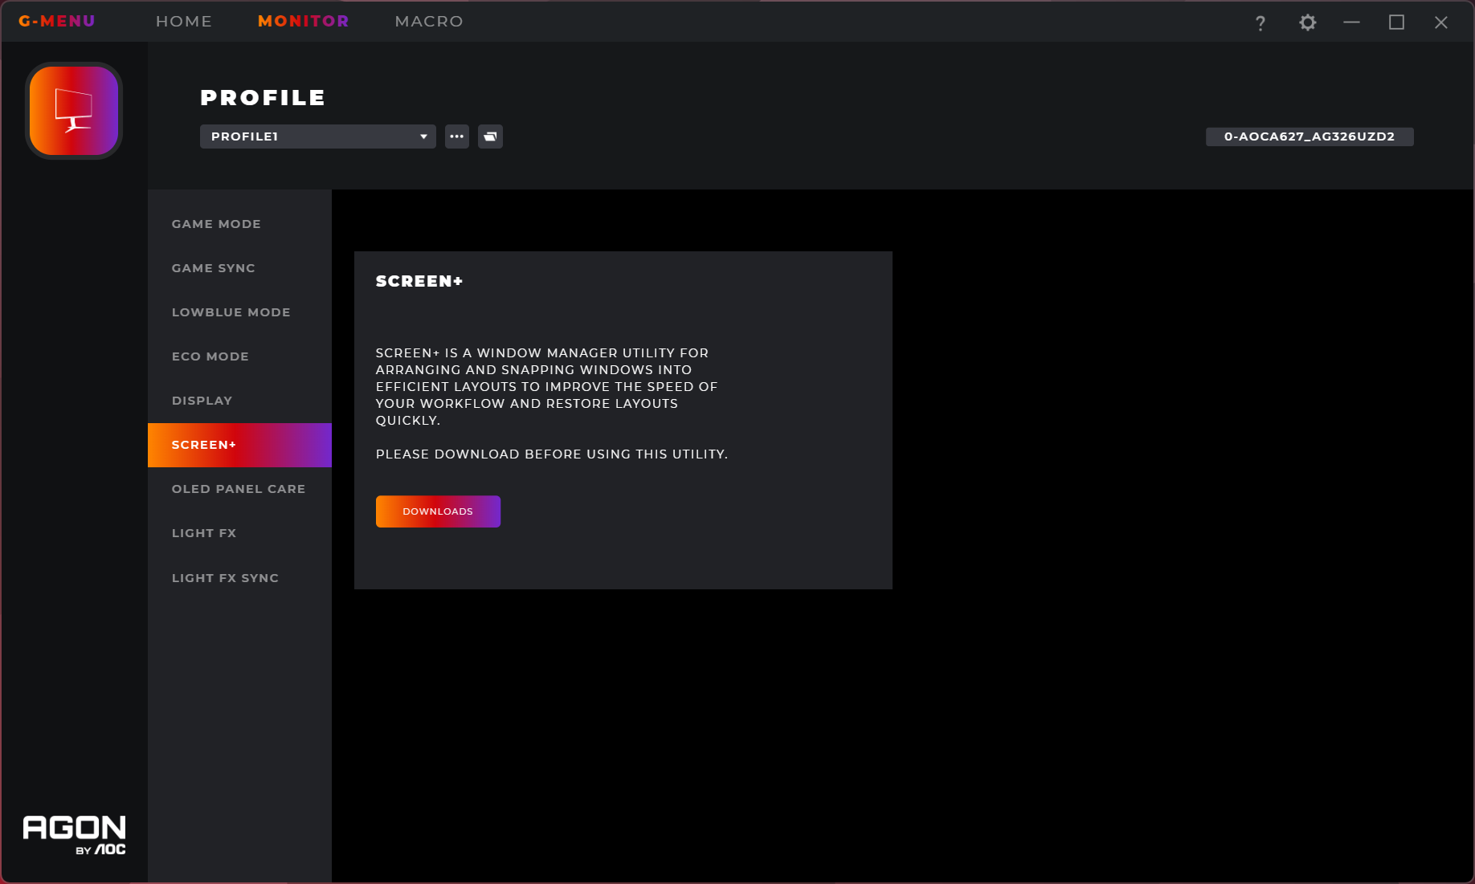Click the profile options three-dots button
The image size is (1475, 884).
(x=457, y=136)
